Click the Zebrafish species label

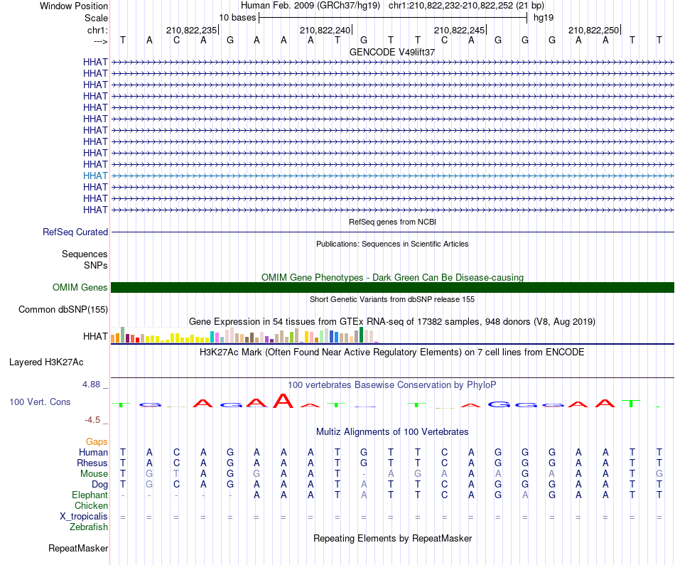[89, 527]
